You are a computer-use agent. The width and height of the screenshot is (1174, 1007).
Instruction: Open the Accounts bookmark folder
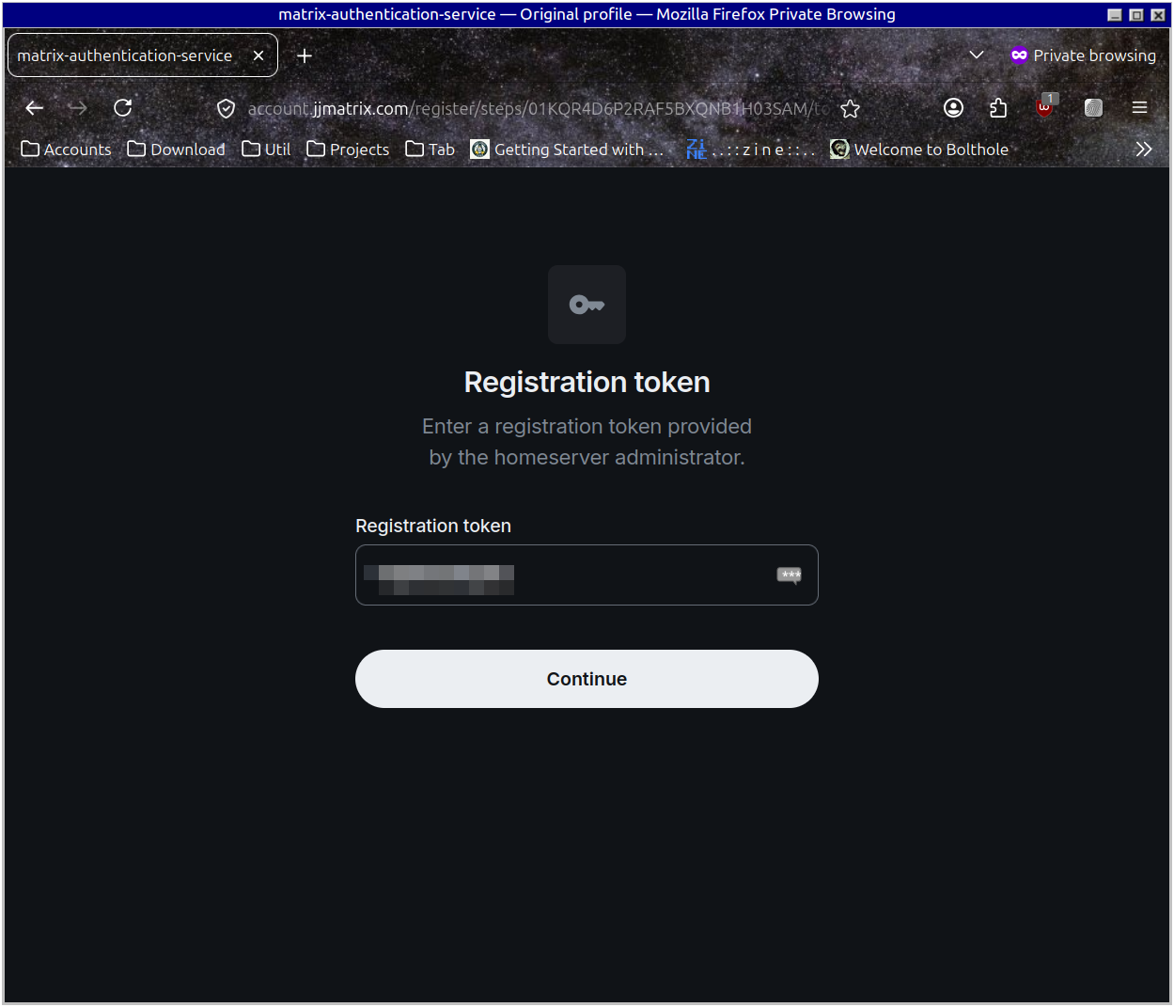(66, 149)
